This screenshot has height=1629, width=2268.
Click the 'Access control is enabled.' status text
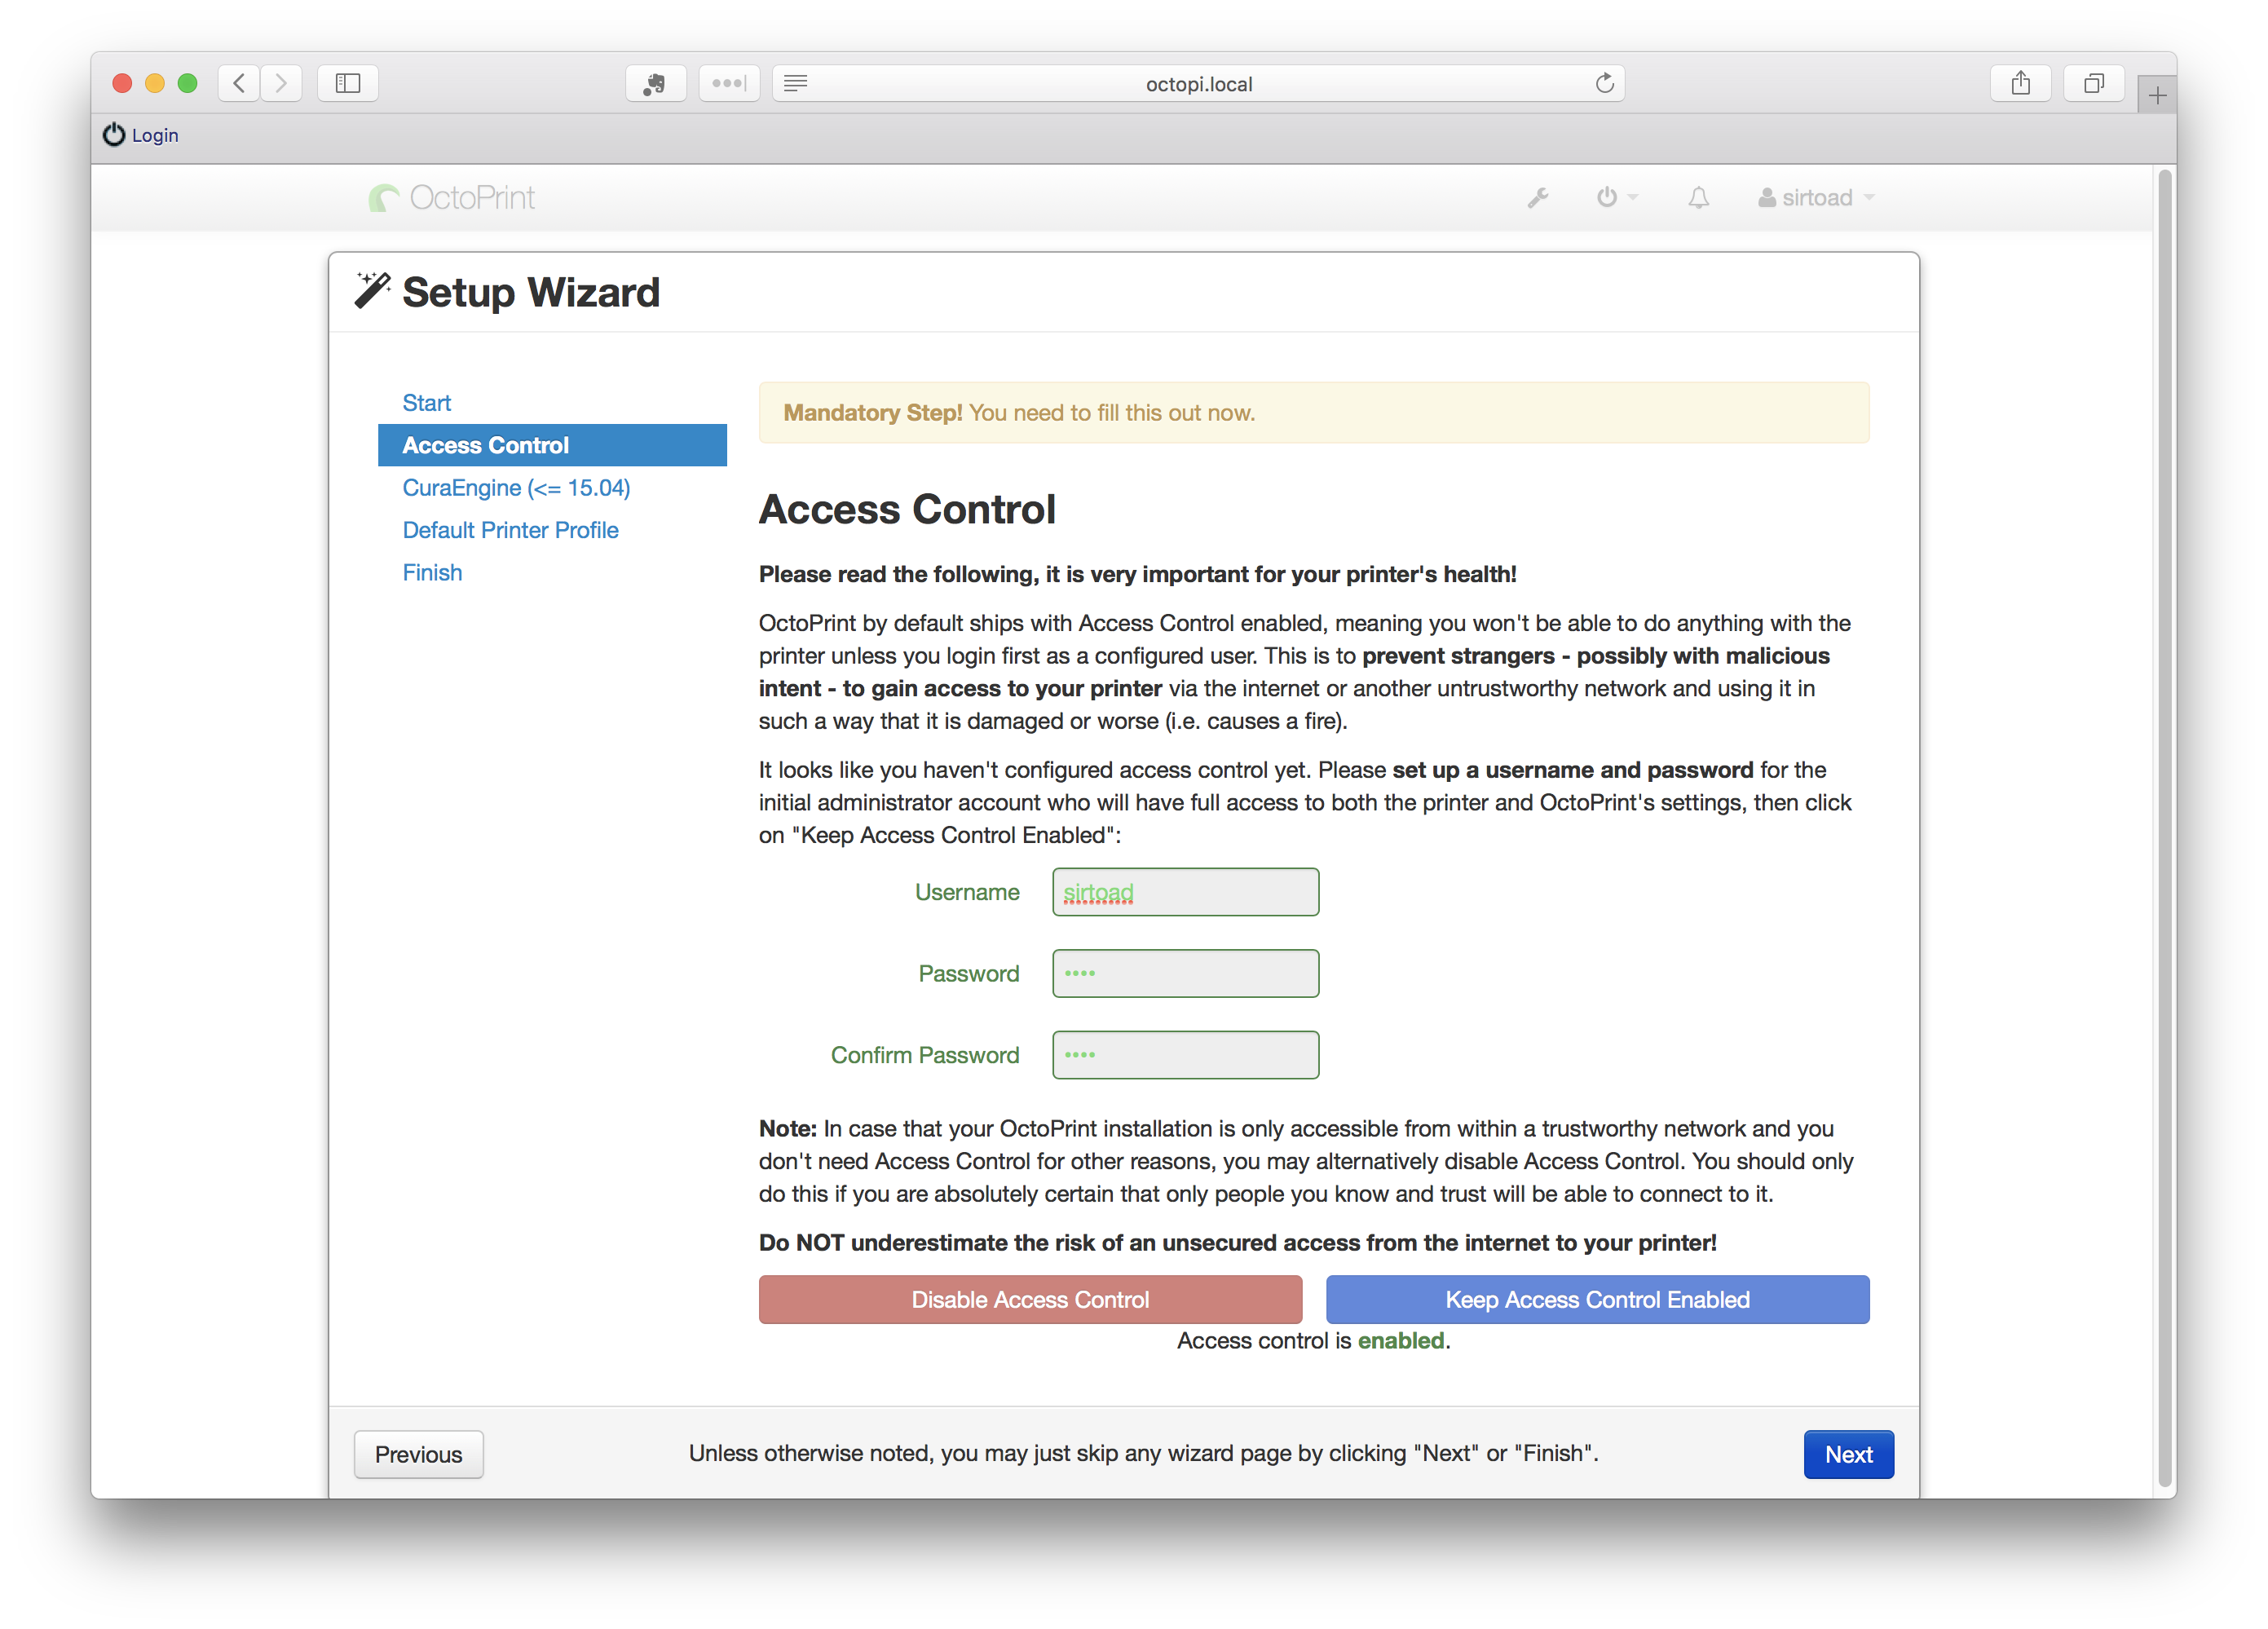(1313, 1341)
